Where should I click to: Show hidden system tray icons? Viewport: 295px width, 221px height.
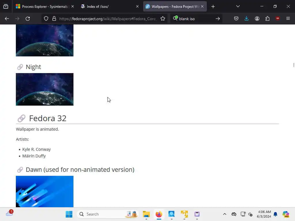click(225, 214)
